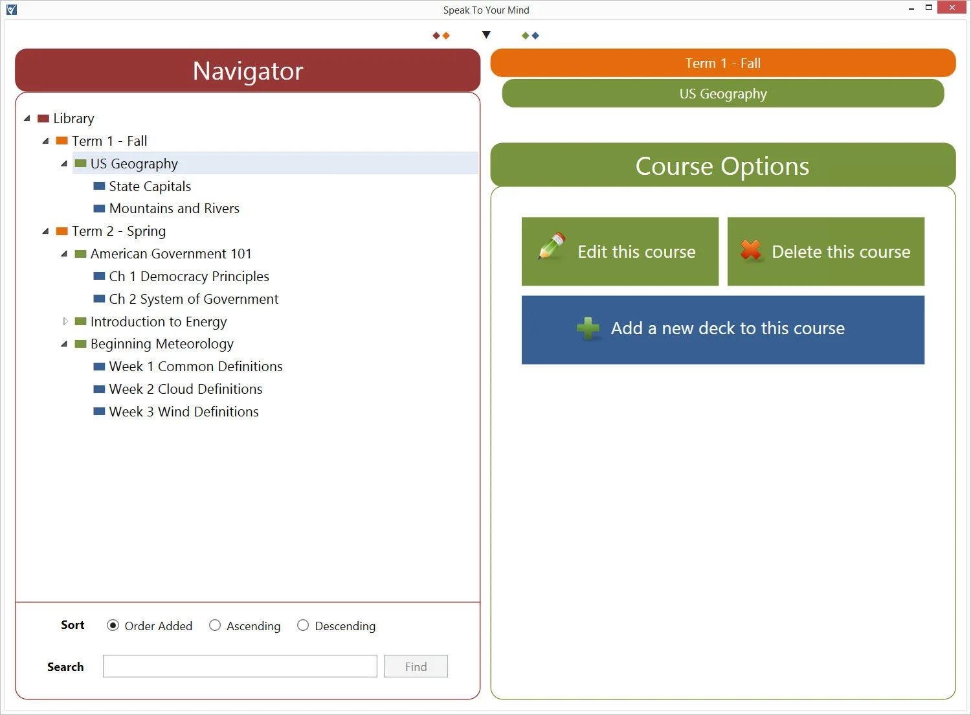This screenshot has width=971, height=715.
Task: Click into the Search text field
Action: [x=240, y=666]
